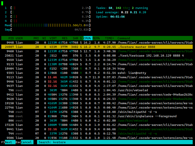Viewport: 195px width, 146px height.
Task: Sort by the CPU% column header
Action: click(x=87, y=38)
